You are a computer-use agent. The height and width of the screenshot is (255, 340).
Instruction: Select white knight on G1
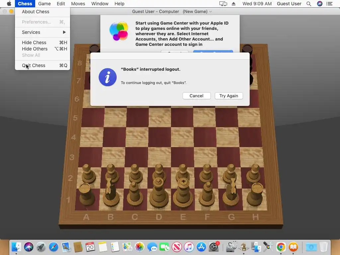pos(231,193)
